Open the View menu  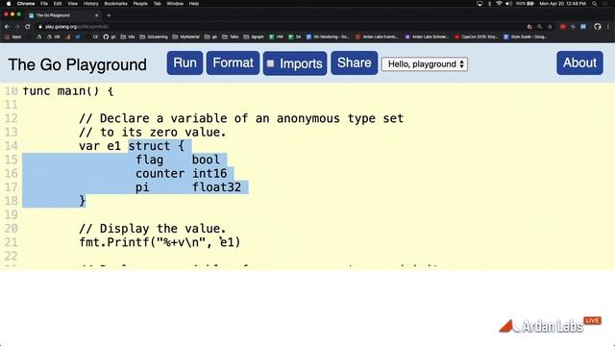(x=73, y=4)
